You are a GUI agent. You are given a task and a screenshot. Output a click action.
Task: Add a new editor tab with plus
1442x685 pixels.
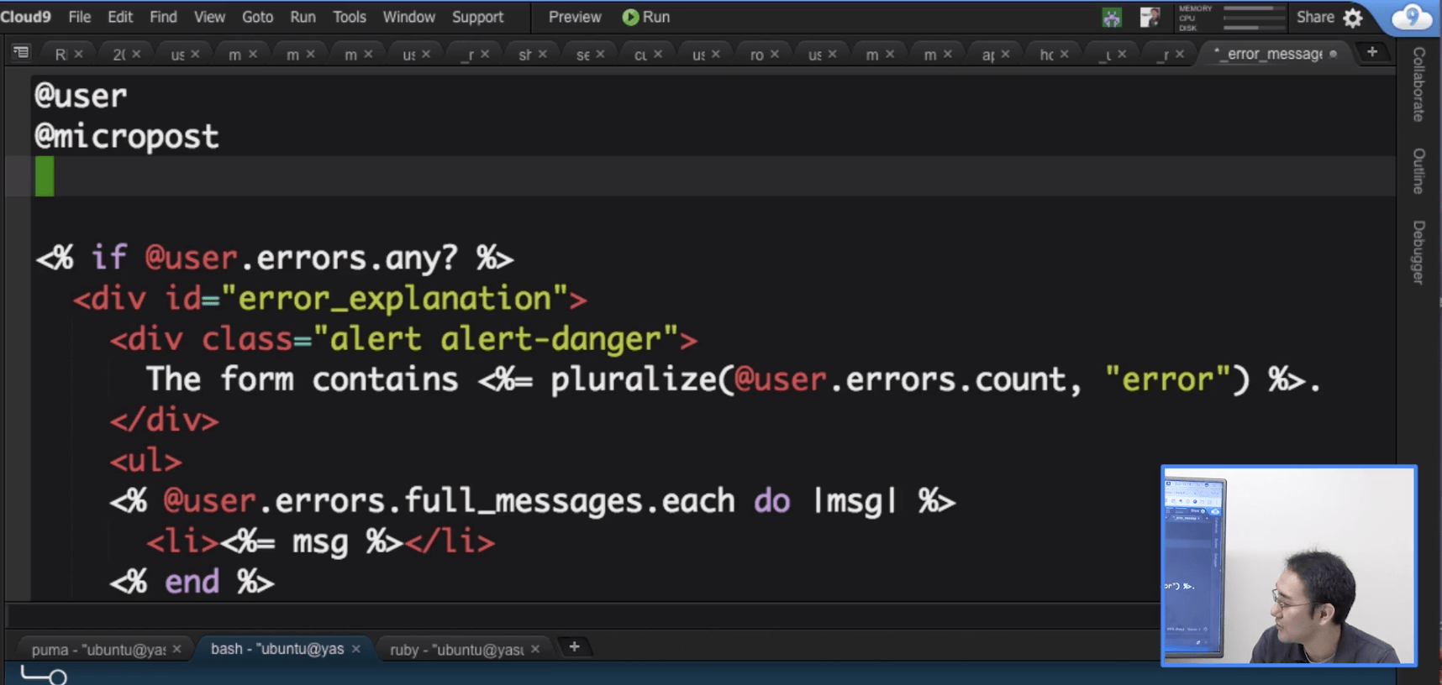[1372, 52]
